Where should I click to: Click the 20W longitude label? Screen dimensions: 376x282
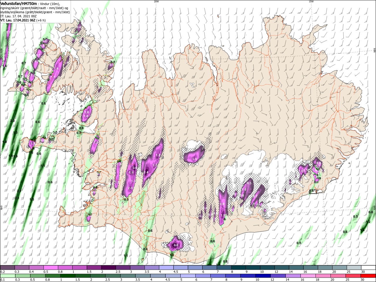coord(156,1)
